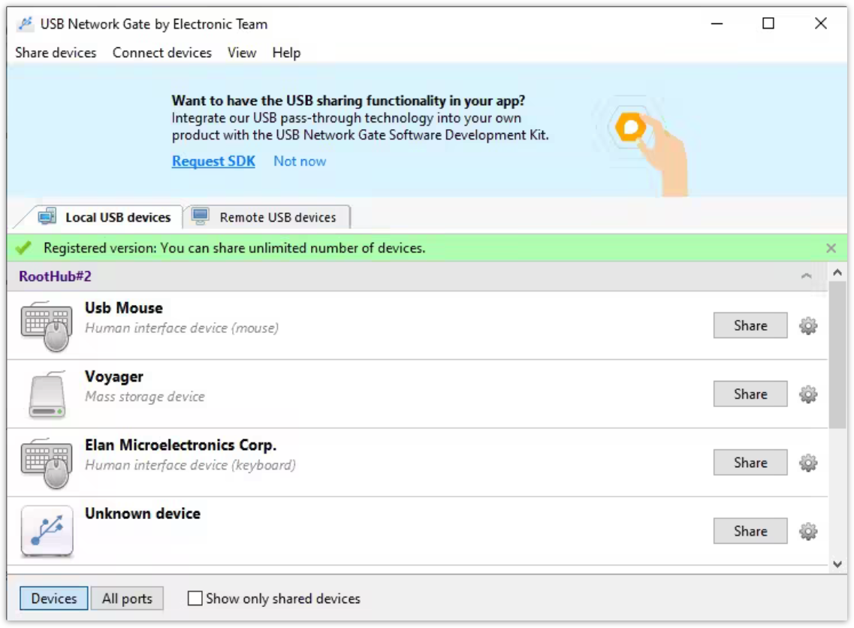Click the Unknown device USB icon

pyautogui.click(x=47, y=531)
